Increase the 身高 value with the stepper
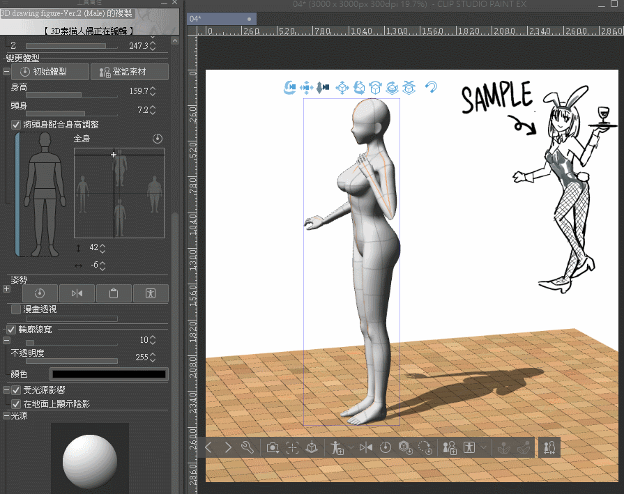Viewport: 624px width, 494px height. click(x=153, y=88)
